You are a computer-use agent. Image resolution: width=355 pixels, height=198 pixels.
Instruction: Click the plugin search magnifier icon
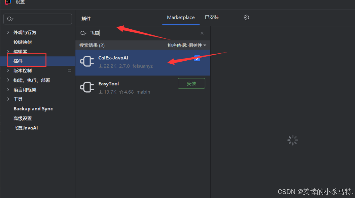click(x=83, y=33)
